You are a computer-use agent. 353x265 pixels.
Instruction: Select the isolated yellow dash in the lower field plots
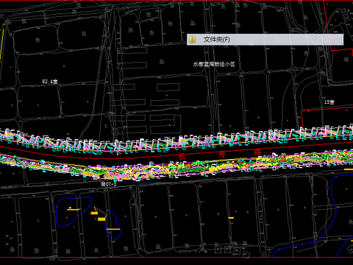[231, 218]
